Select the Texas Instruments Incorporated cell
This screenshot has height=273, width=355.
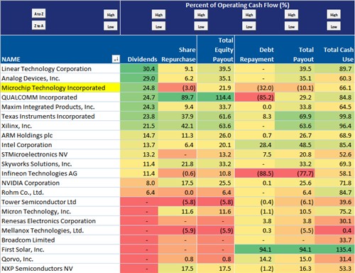tap(60, 117)
